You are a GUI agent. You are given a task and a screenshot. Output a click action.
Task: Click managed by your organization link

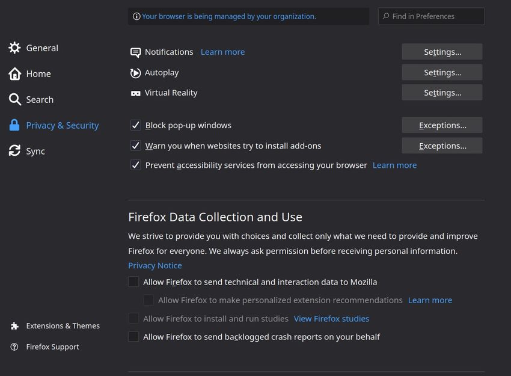[x=229, y=16]
